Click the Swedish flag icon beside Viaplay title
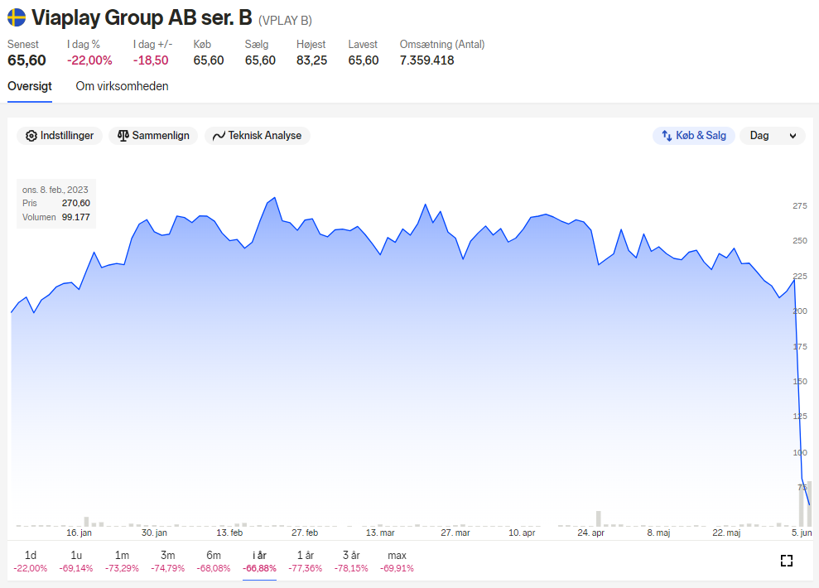The height and width of the screenshot is (588, 819). (x=17, y=17)
